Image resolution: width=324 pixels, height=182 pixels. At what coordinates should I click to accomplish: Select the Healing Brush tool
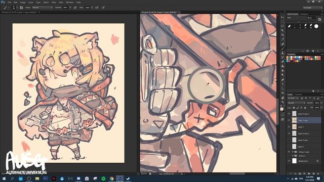(x=282, y=44)
